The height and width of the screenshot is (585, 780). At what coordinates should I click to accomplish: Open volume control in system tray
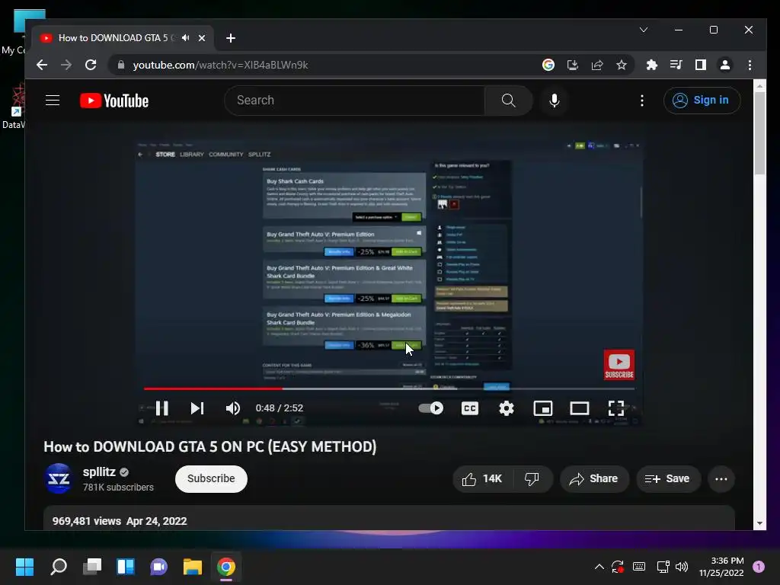pos(682,567)
